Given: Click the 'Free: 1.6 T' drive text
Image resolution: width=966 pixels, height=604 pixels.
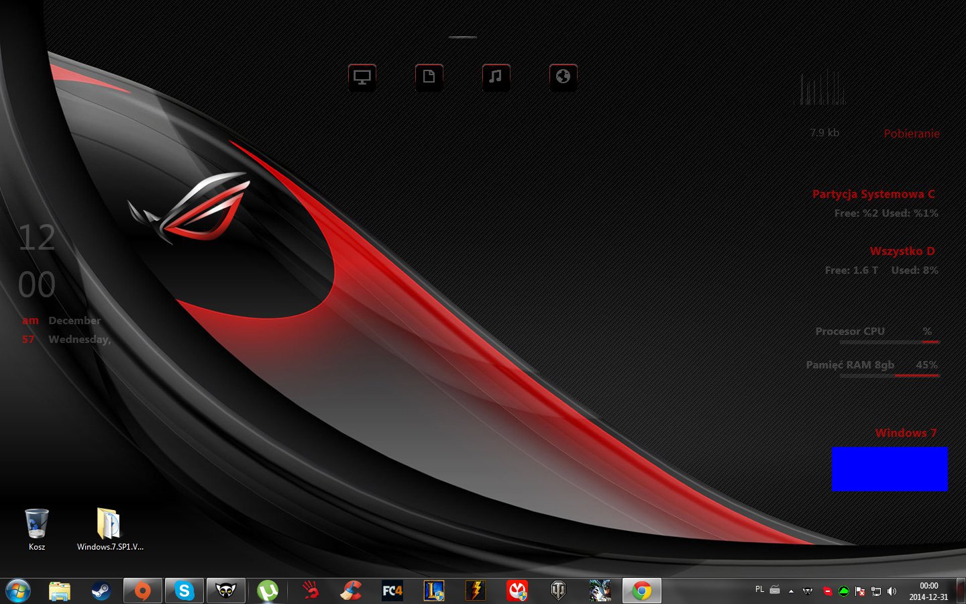Looking at the screenshot, I should 851,270.
